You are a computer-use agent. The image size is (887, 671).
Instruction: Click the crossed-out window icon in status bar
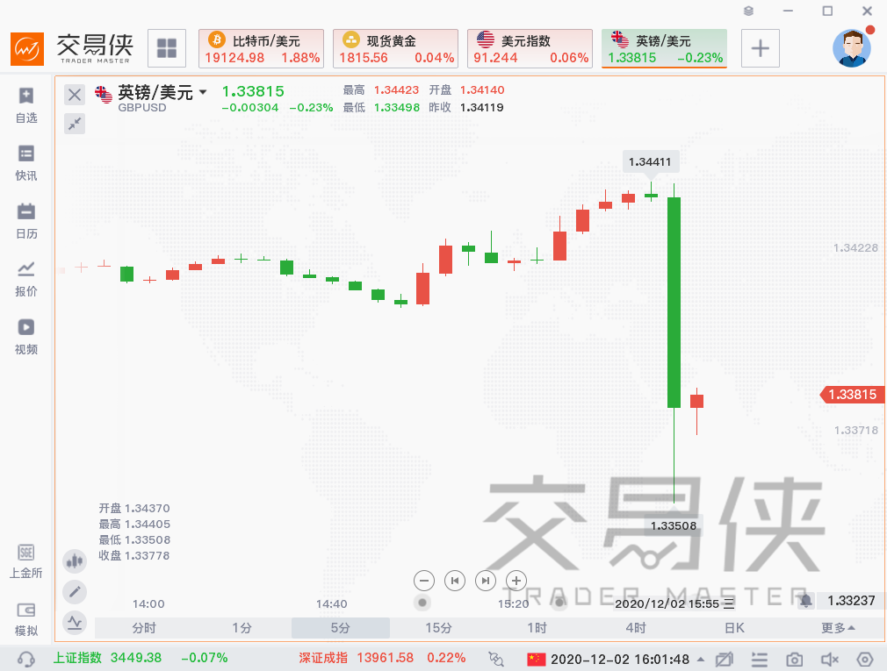pos(724,659)
